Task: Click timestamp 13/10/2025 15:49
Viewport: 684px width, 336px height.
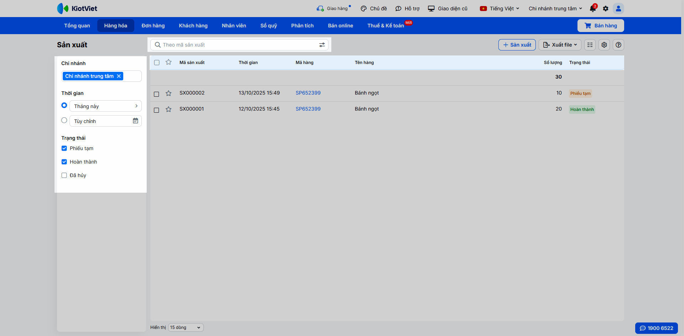Action: [259, 93]
